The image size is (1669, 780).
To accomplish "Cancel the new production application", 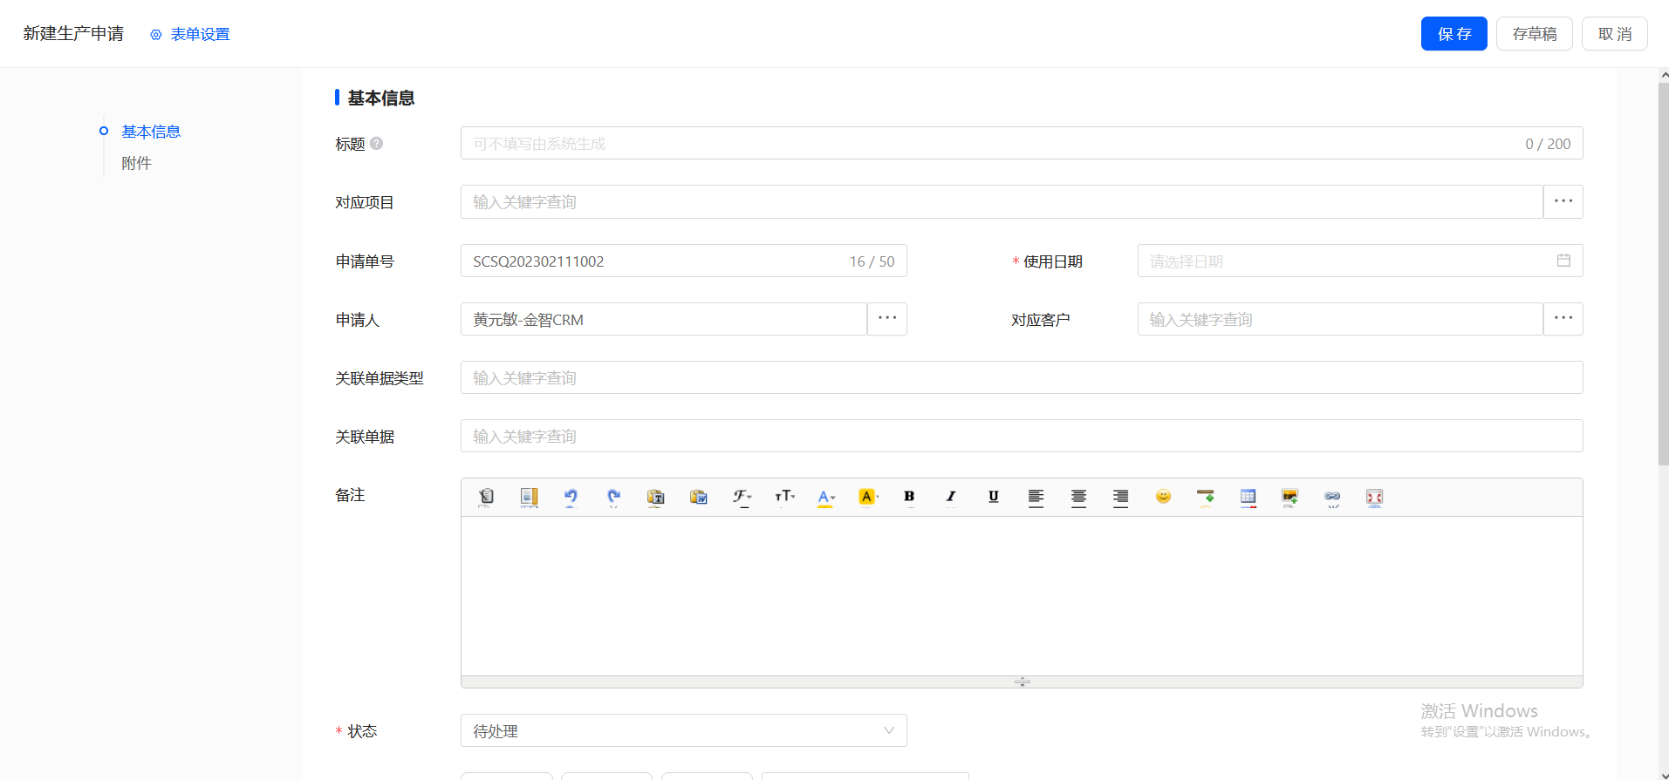I will point(1614,34).
